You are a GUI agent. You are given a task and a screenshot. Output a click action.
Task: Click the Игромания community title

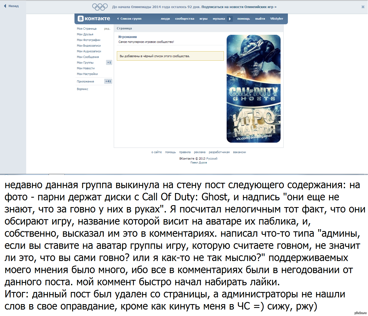coord(128,37)
